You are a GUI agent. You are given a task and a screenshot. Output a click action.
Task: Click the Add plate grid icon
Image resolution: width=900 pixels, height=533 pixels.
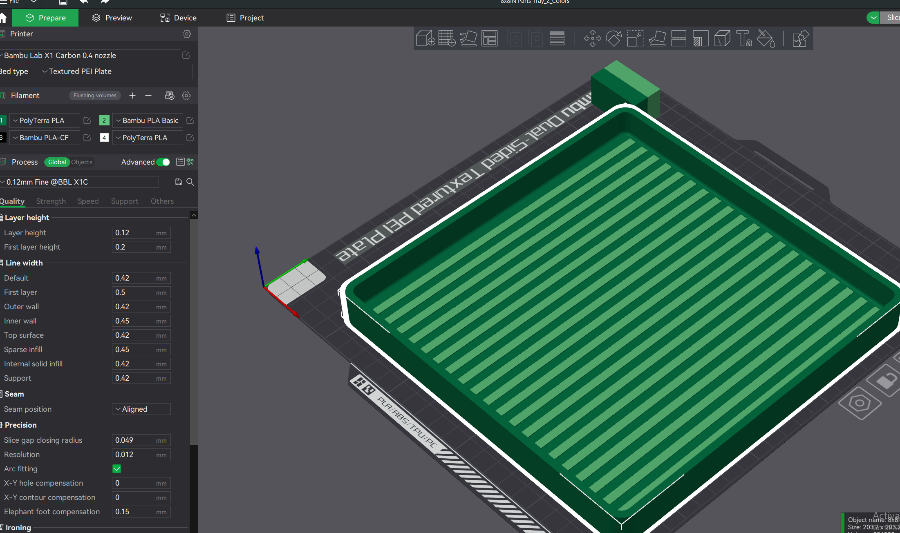click(x=447, y=38)
